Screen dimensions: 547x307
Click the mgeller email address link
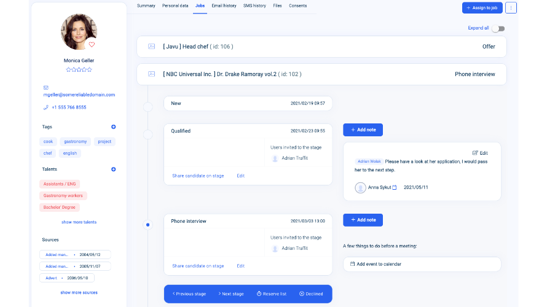pyautogui.click(x=79, y=95)
